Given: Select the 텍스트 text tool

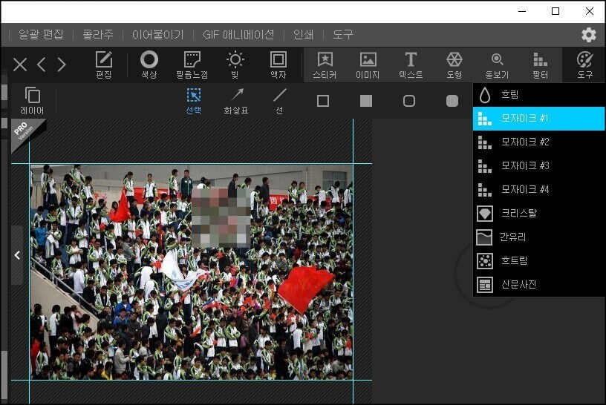Looking at the screenshot, I should click(411, 65).
